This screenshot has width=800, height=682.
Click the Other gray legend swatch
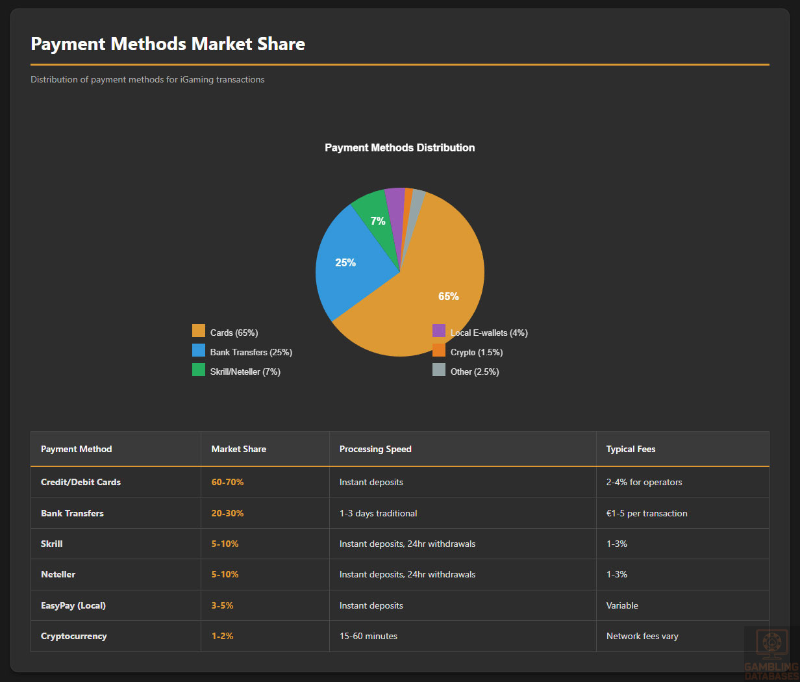click(439, 370)
